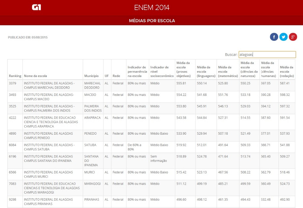Click the Médias por Escola subtitle bar
Viewport: 303px width, 208px height.
152,21
